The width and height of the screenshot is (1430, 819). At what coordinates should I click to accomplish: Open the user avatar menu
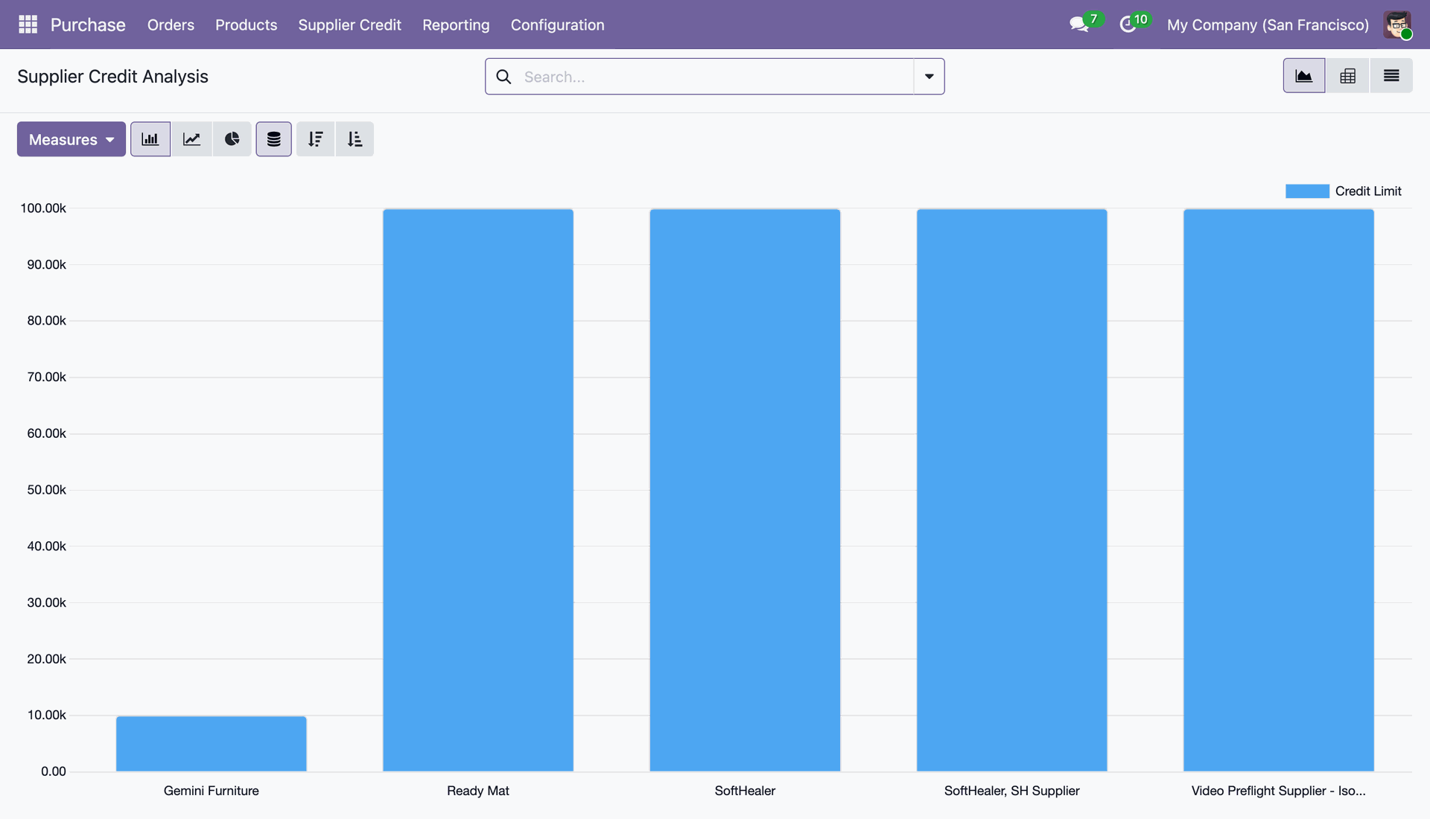point(1398,25)
